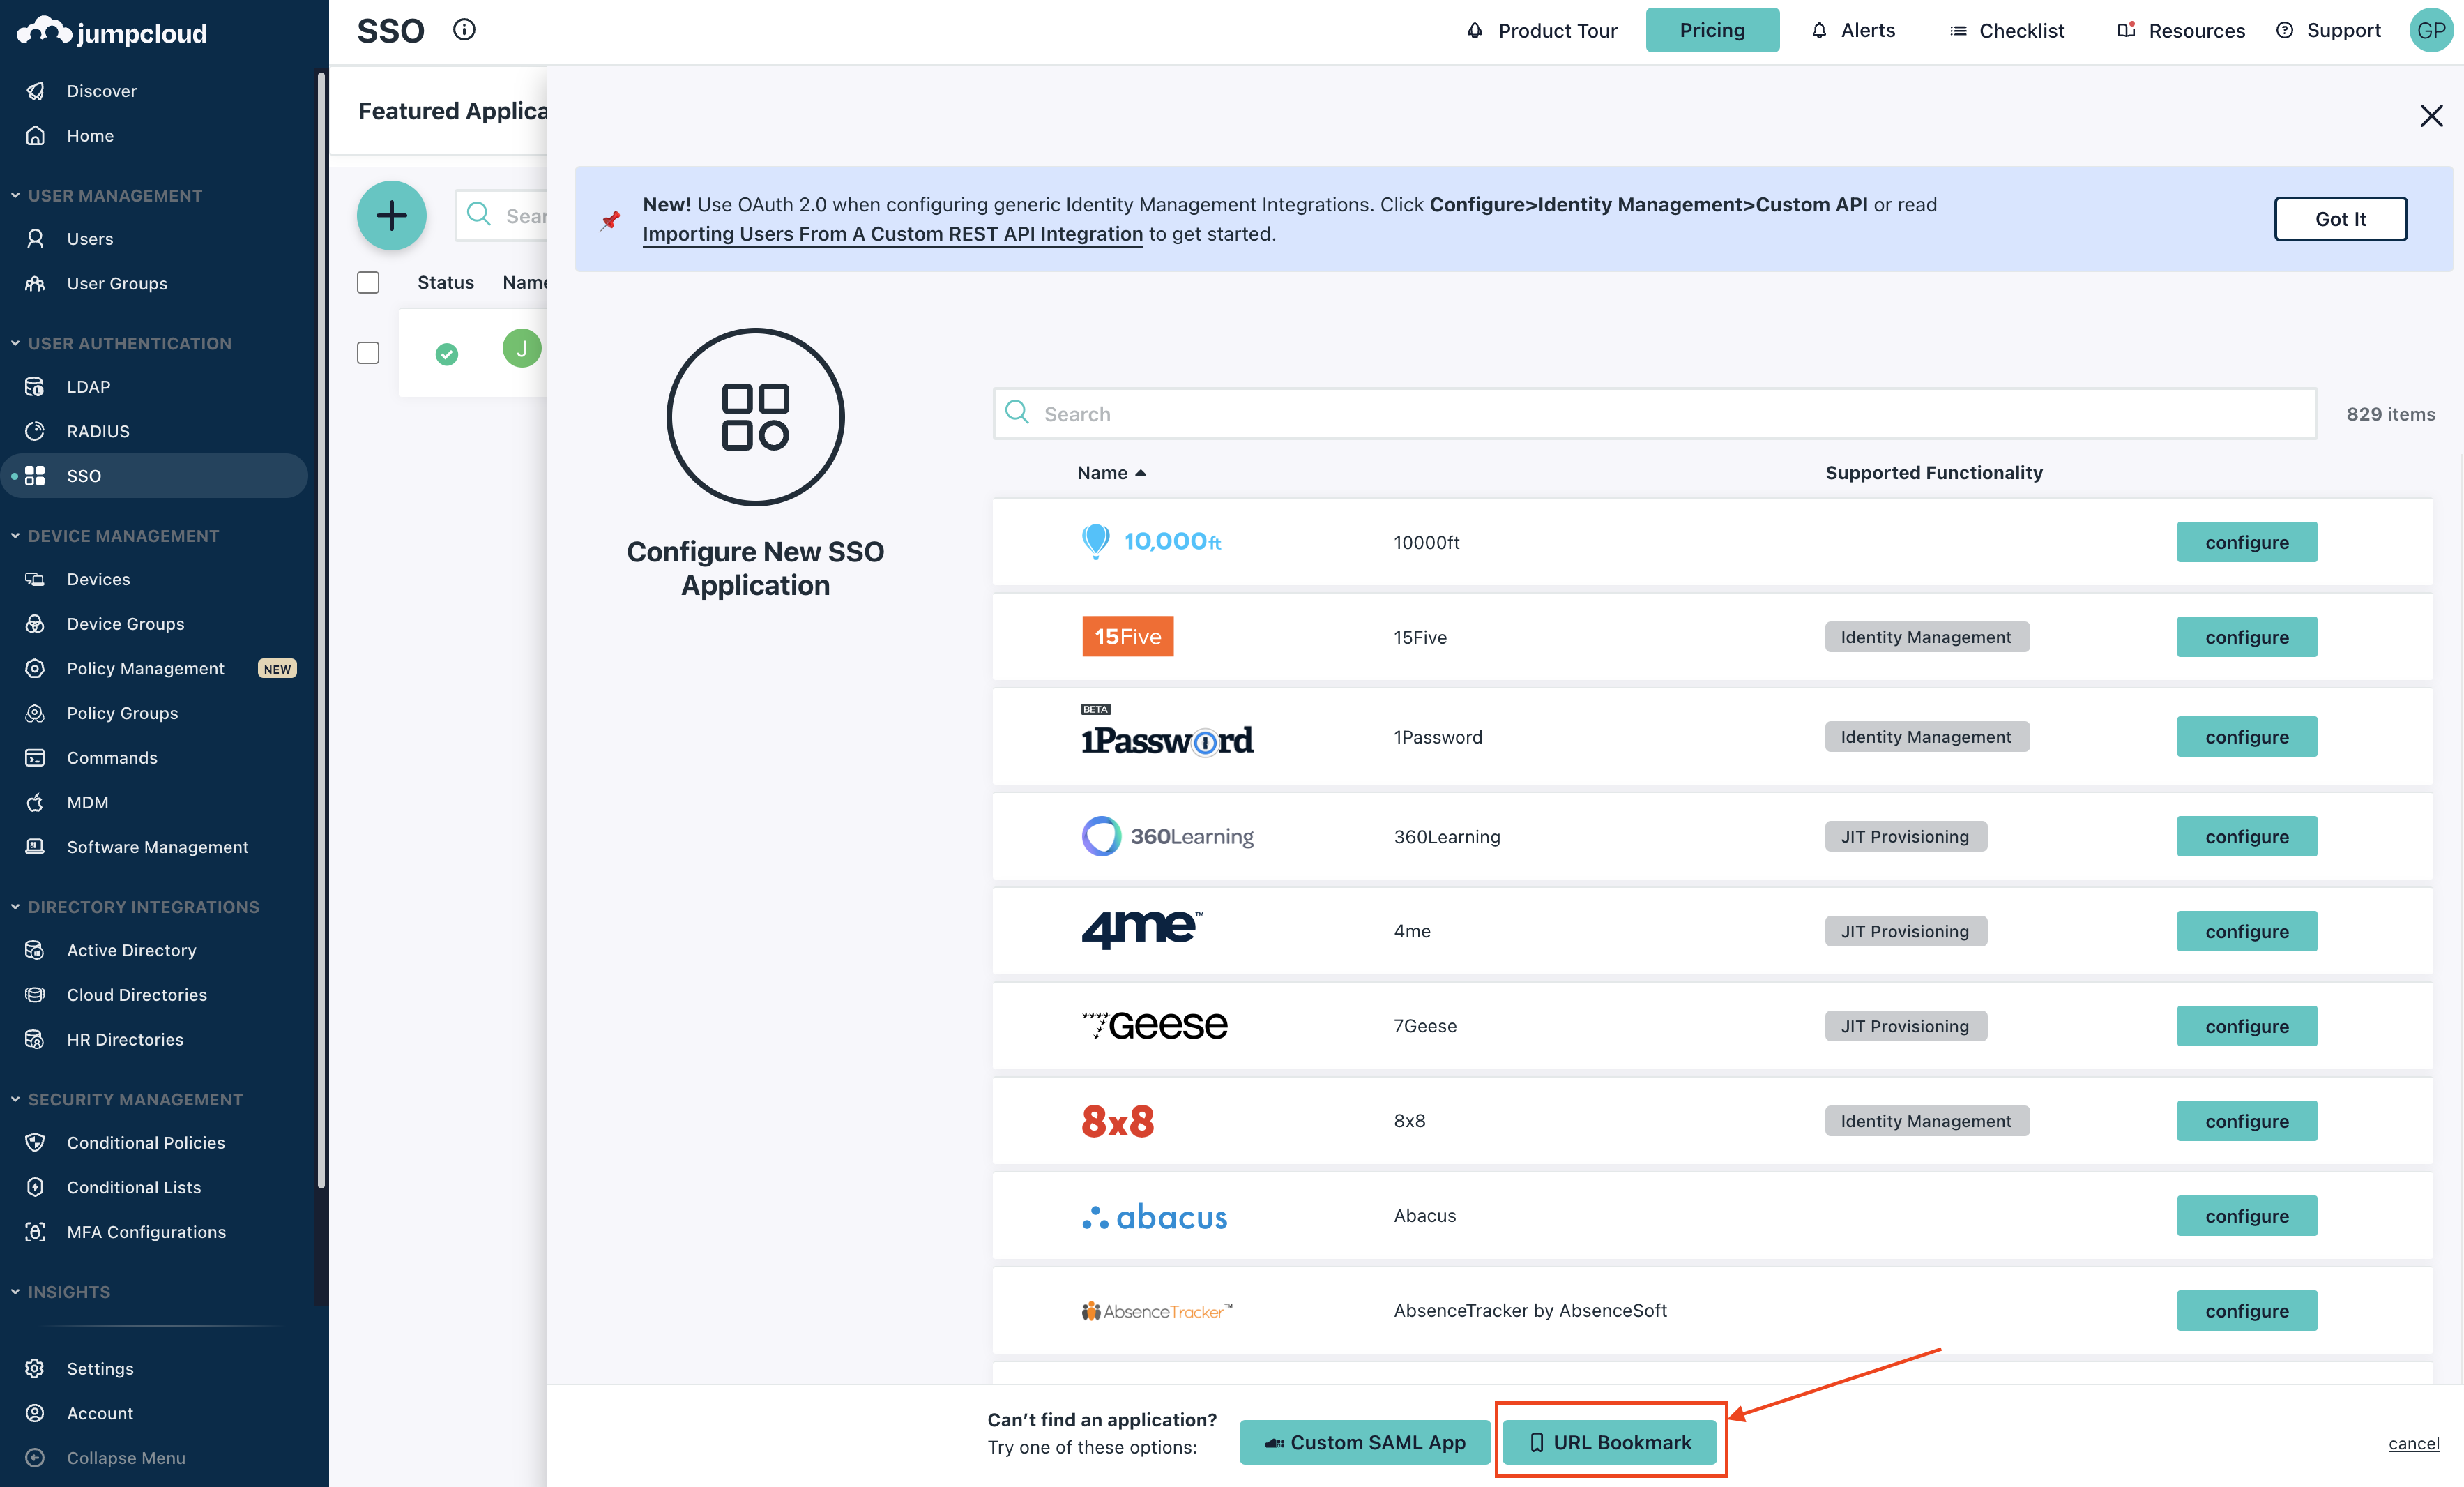Select the LDAP sidebar icon
This screenshot has width=2464, height=1487.
coord(35,386)
